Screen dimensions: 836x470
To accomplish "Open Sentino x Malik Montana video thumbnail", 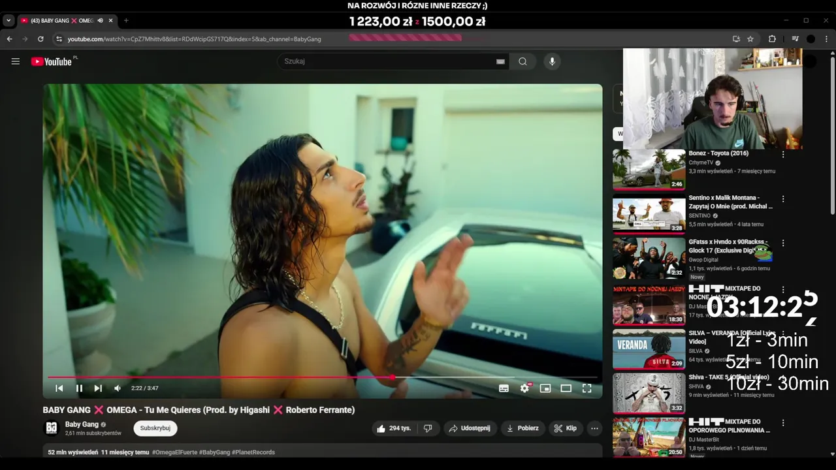I will tap(649, 214).
